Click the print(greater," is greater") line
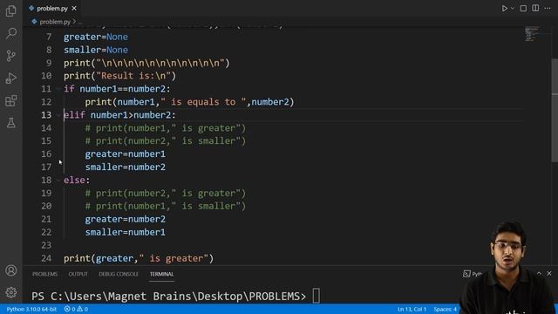558x314 pixels. coord(139,258)
